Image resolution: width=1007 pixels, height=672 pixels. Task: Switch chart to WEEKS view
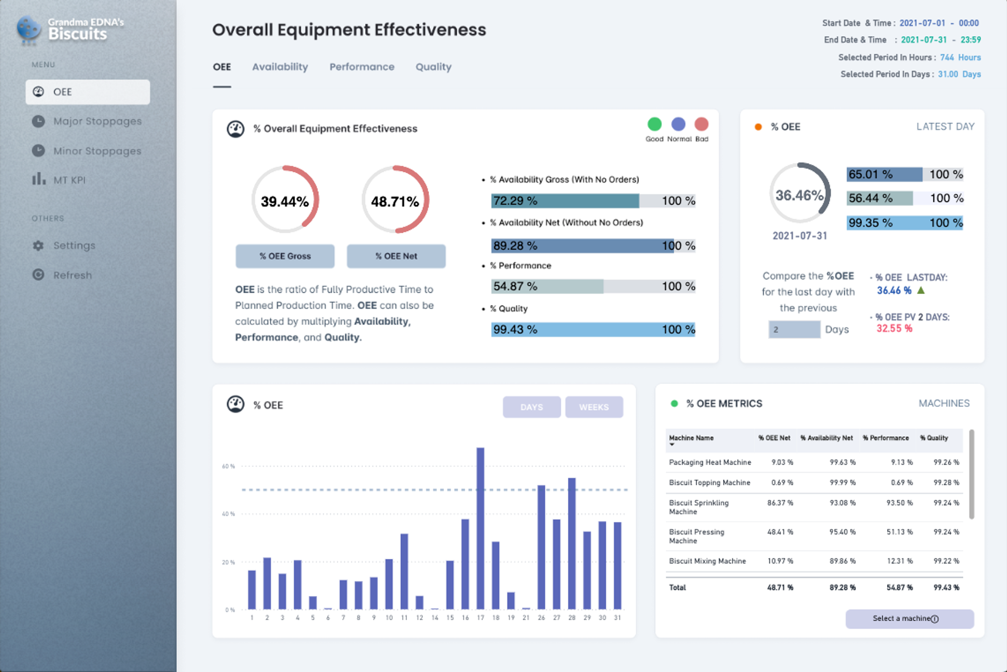594,407
